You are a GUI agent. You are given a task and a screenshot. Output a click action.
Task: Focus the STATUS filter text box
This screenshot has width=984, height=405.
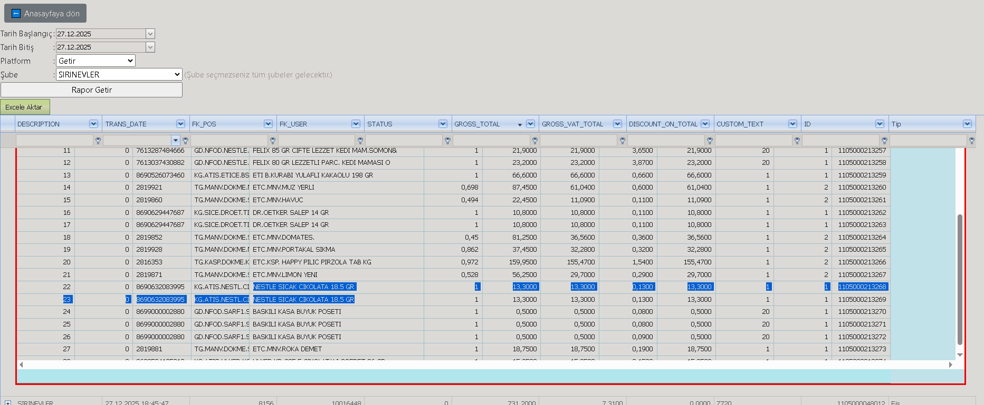pyautogui.click(x=404, y=141)
